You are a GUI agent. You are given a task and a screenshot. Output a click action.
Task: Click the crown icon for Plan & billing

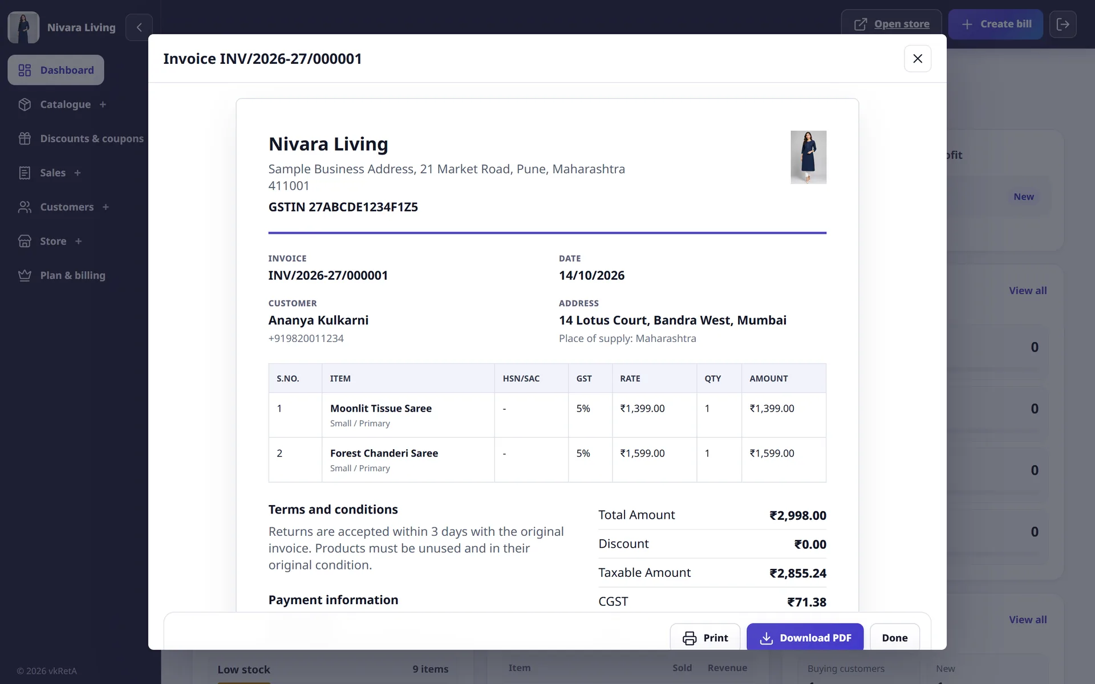(25, 275)
